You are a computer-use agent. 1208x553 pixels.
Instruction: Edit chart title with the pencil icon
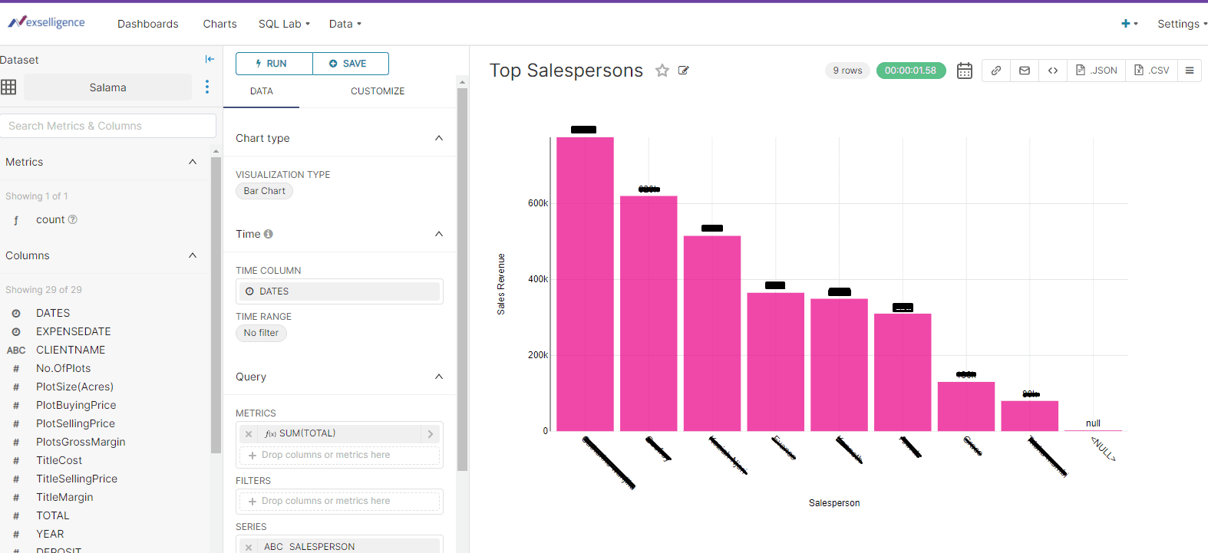[684, 71]
